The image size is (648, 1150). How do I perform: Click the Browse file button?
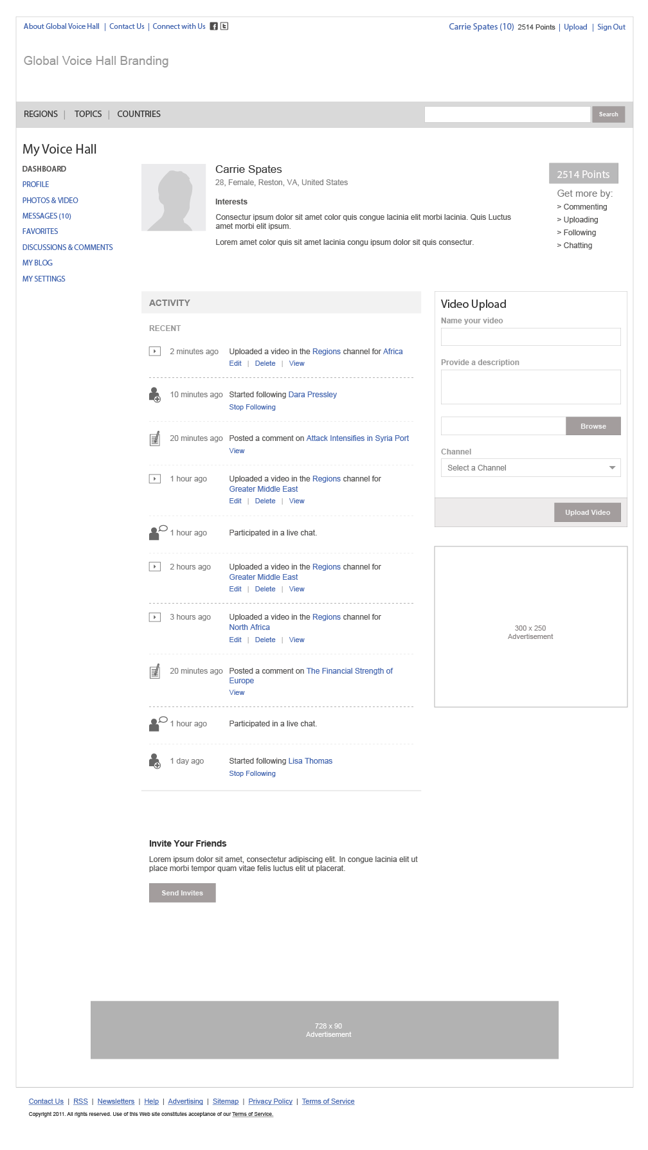593,426
